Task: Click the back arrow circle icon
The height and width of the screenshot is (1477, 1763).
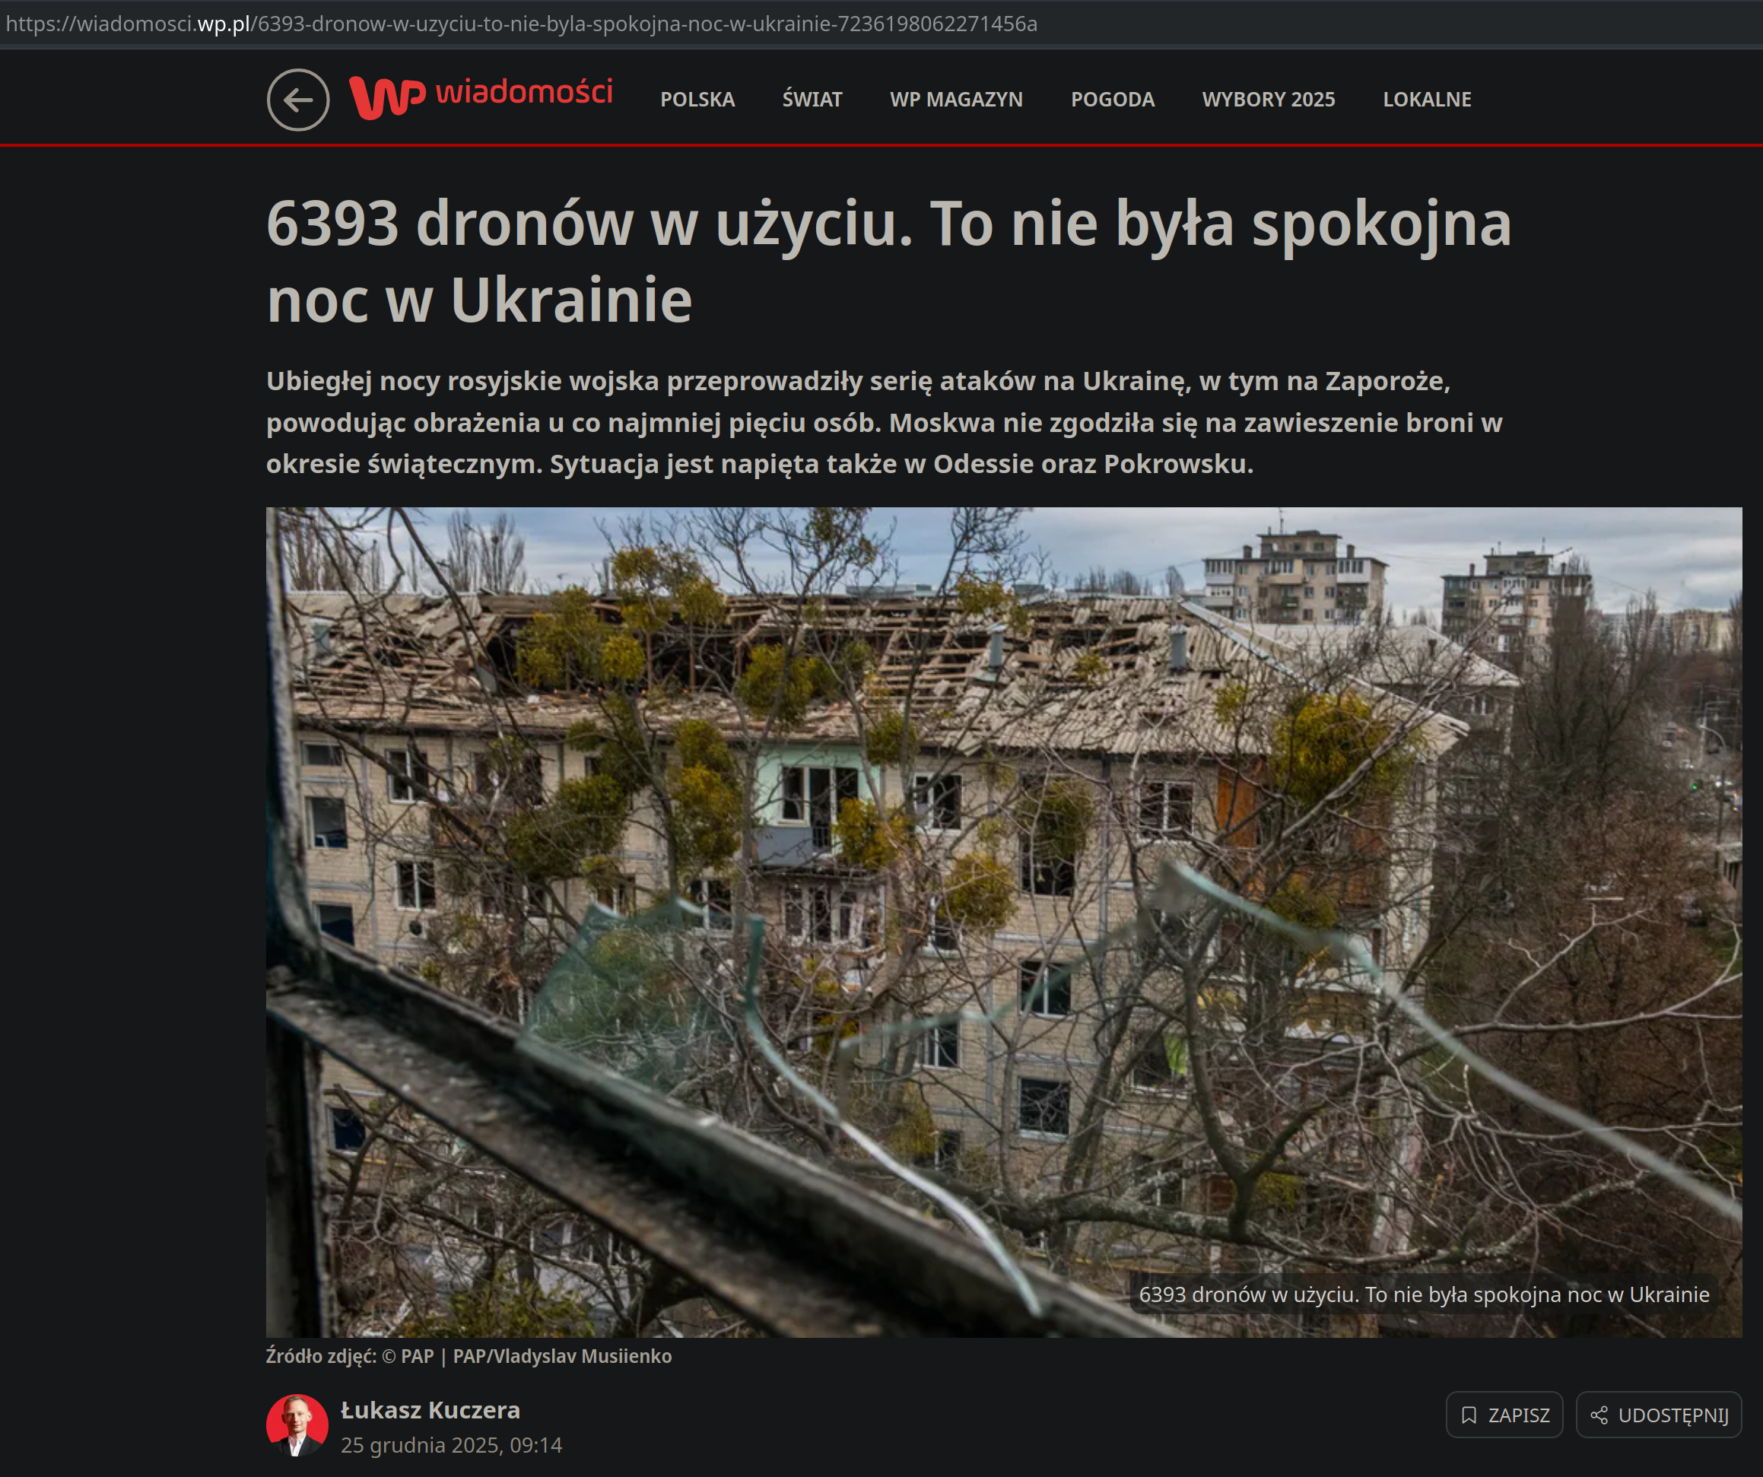Action: pyautogui.click(x=298, y=100)
